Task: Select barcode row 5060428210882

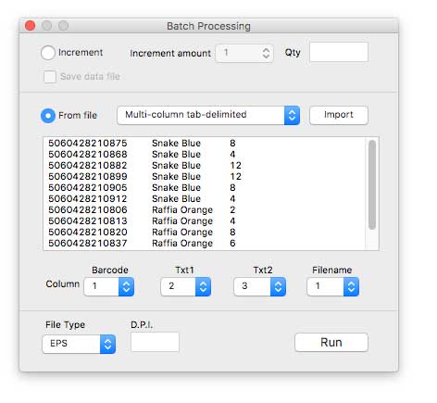Action: (x=205, y=165)
